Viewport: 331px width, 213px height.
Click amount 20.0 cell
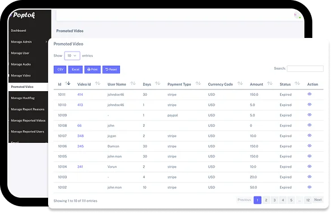253,177
